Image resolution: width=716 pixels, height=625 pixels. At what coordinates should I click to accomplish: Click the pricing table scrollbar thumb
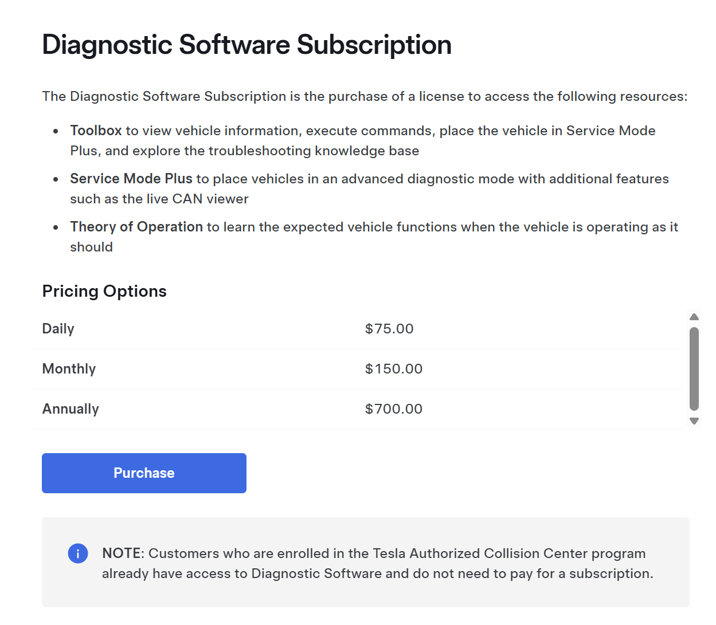(694, 368)
